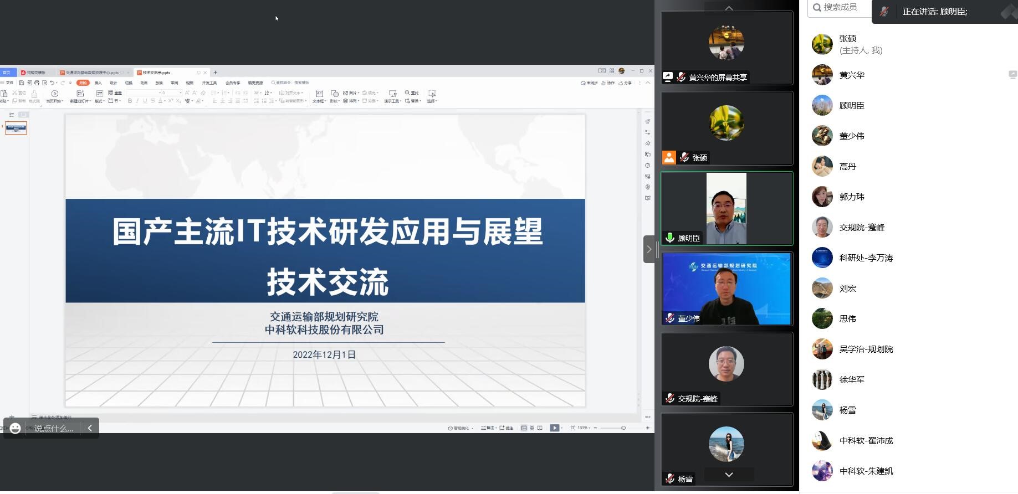Click the 搜索成员 search field
Screen dimensions: 1018x494
[x=840, y=7]
